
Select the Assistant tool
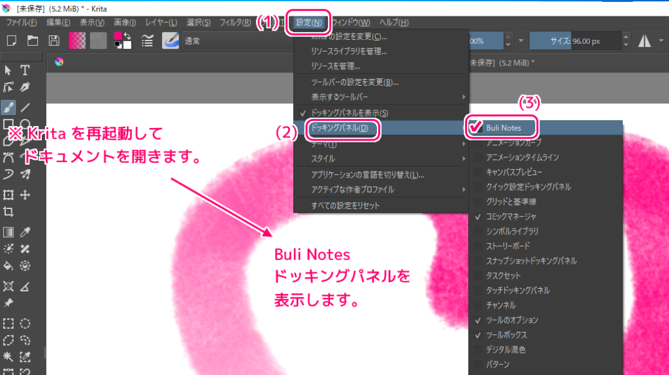[8, 286]
